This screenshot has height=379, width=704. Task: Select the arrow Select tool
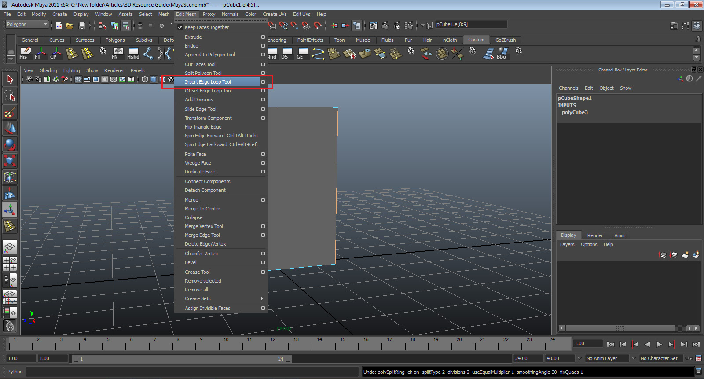(x=10, y=80)
